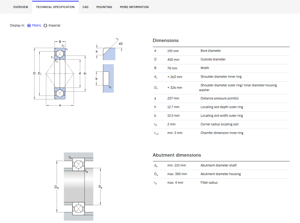Viewport: 300px width, 223px height.
Task: Click the Shoulder diameter inner ring label
Action: point(221,77)
